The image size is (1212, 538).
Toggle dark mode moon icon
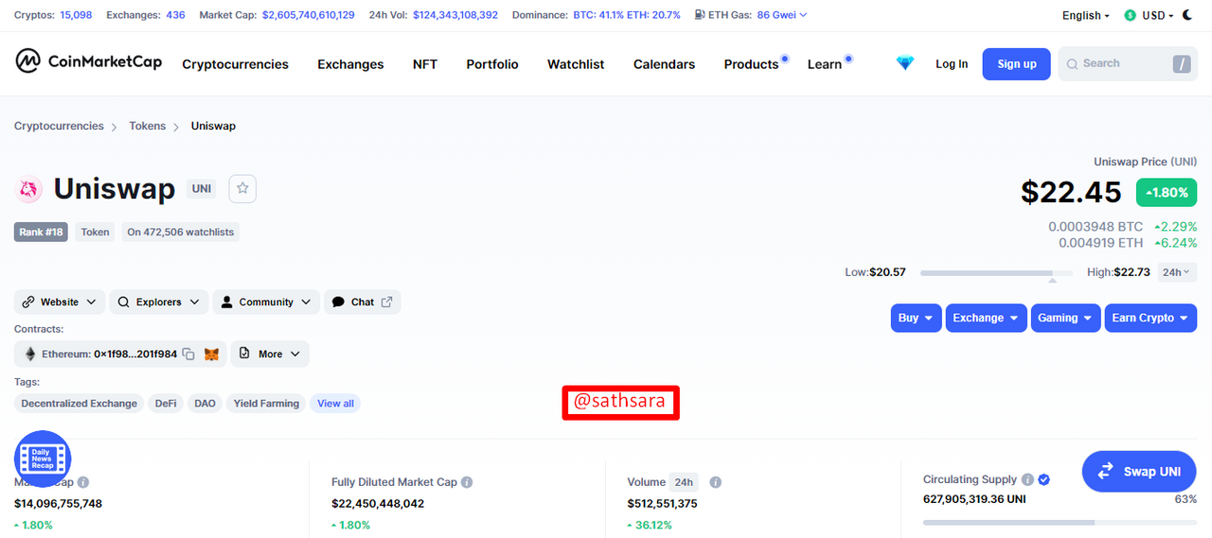[1187, 15]
